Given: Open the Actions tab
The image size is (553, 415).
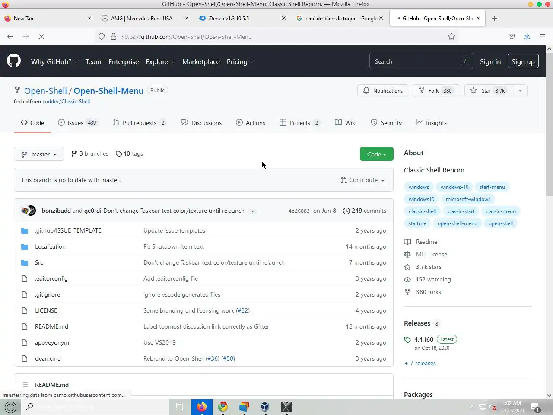Looking at the screenshot, I should tap(251, 123).
